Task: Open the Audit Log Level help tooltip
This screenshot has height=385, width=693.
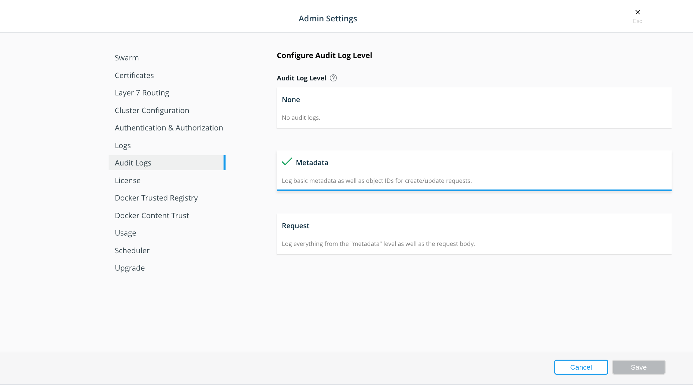Action: click(x=333, y=78)
